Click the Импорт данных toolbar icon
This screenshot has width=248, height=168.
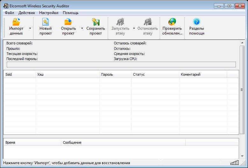point(16,22)
